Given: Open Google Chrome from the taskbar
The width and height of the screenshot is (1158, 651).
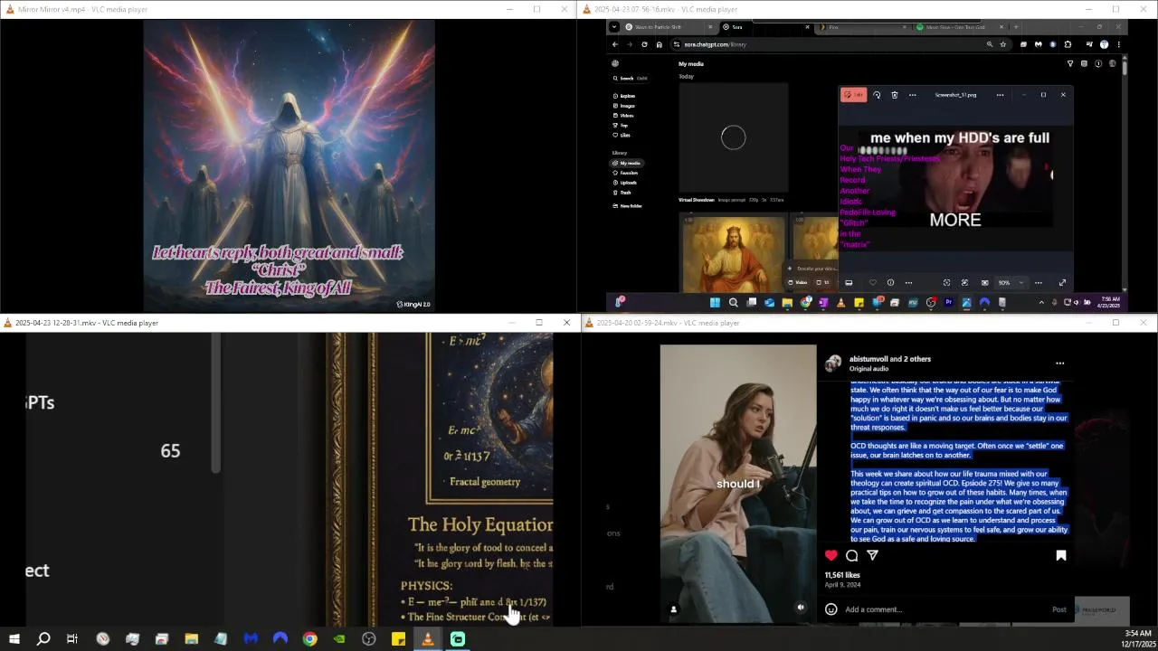Looking at the screenshot, I should pos(309,639).
